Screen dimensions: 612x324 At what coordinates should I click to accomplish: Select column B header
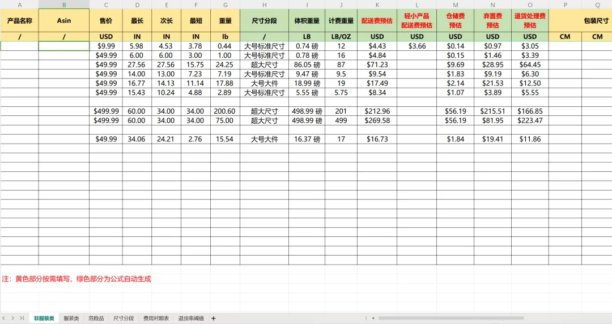pyautogui.click(x=64, y=5)
